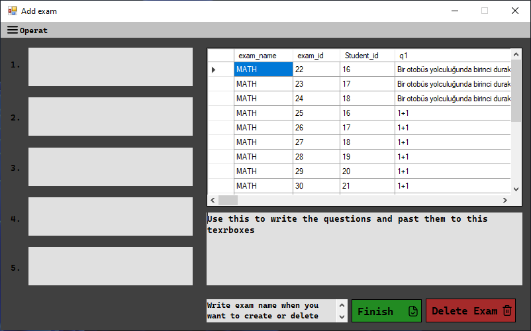The width and height of the screenshot is (531, 331).
Task: Click the trash icon on Delete Exam
Action: pyautogui.click(x=507, y=310)
